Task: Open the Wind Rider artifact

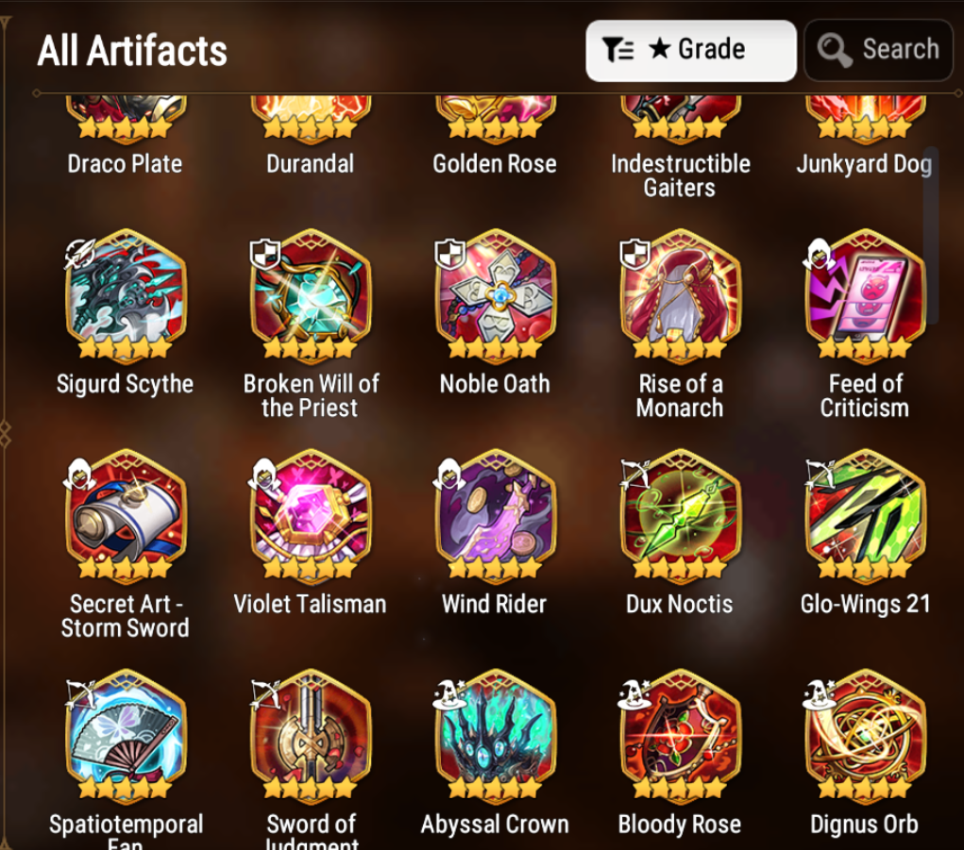Action: (x=496, y=514)
